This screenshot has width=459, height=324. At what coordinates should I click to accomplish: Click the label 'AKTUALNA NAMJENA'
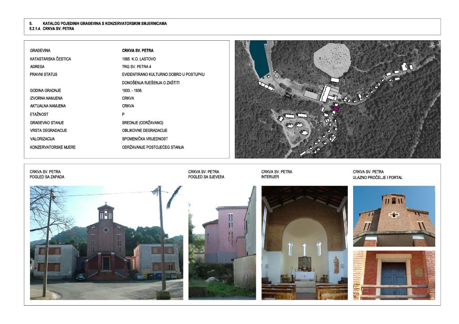point(48,106)
